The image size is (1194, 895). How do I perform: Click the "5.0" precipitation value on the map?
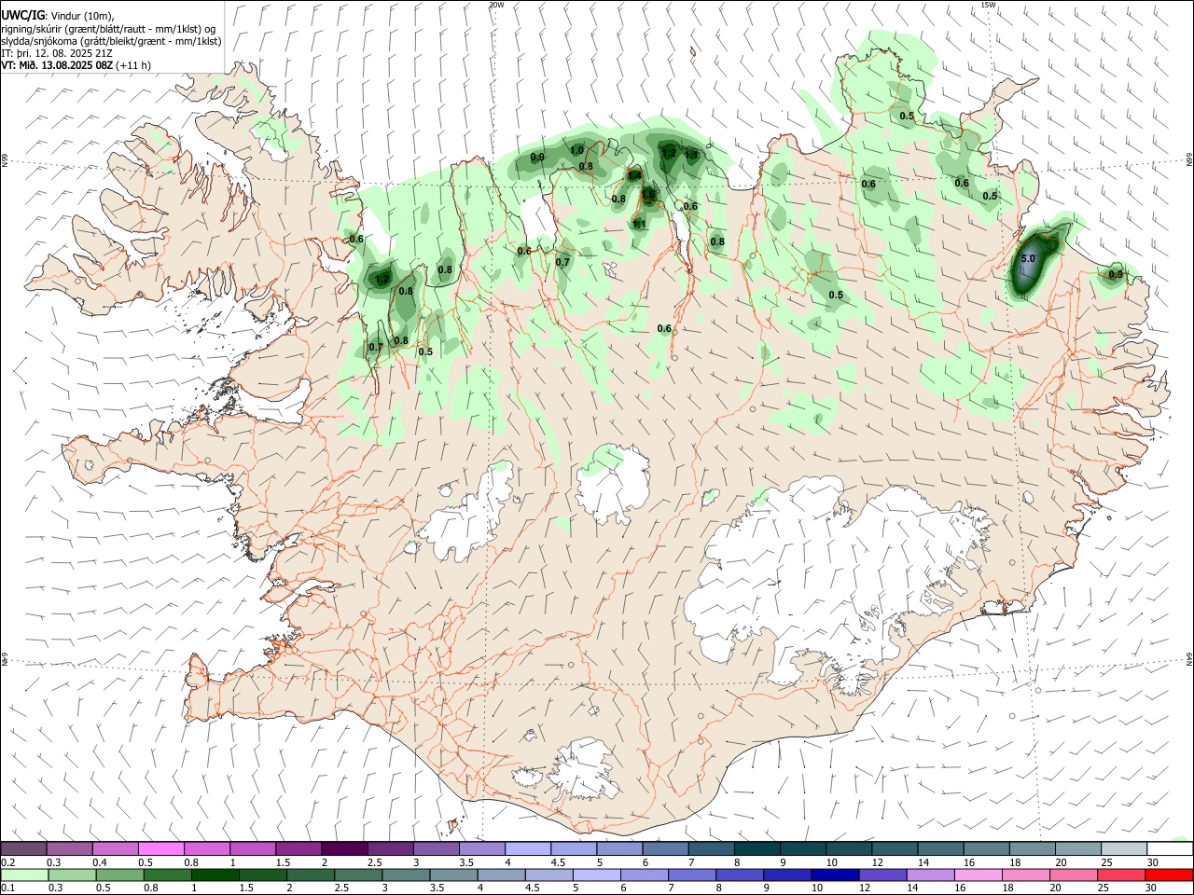click(x=1029, y=258)
